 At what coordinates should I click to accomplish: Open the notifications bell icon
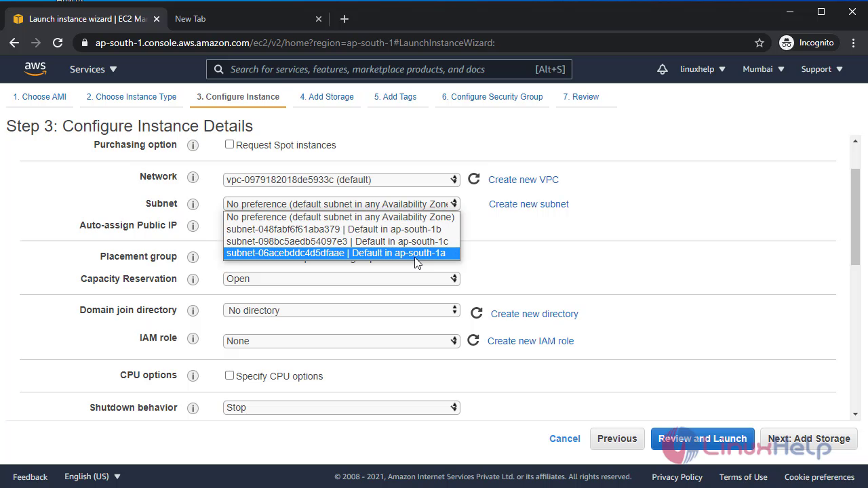[x=663, y=69]
